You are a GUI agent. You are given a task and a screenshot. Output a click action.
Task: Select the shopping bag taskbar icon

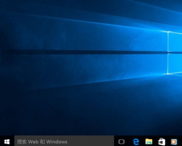pos(162,142)
